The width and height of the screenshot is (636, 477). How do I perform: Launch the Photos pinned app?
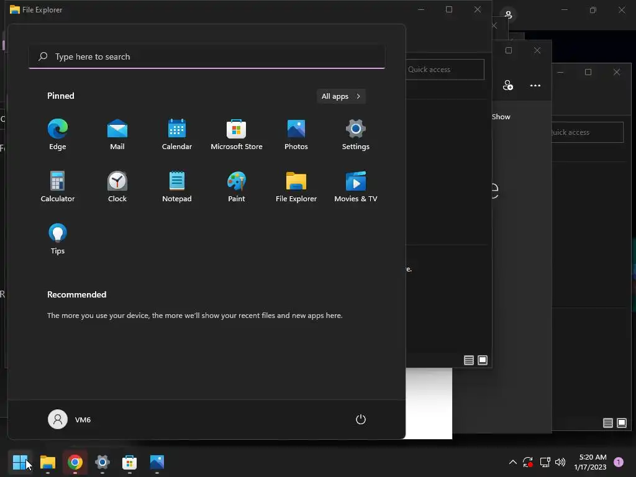pos(296,135)
